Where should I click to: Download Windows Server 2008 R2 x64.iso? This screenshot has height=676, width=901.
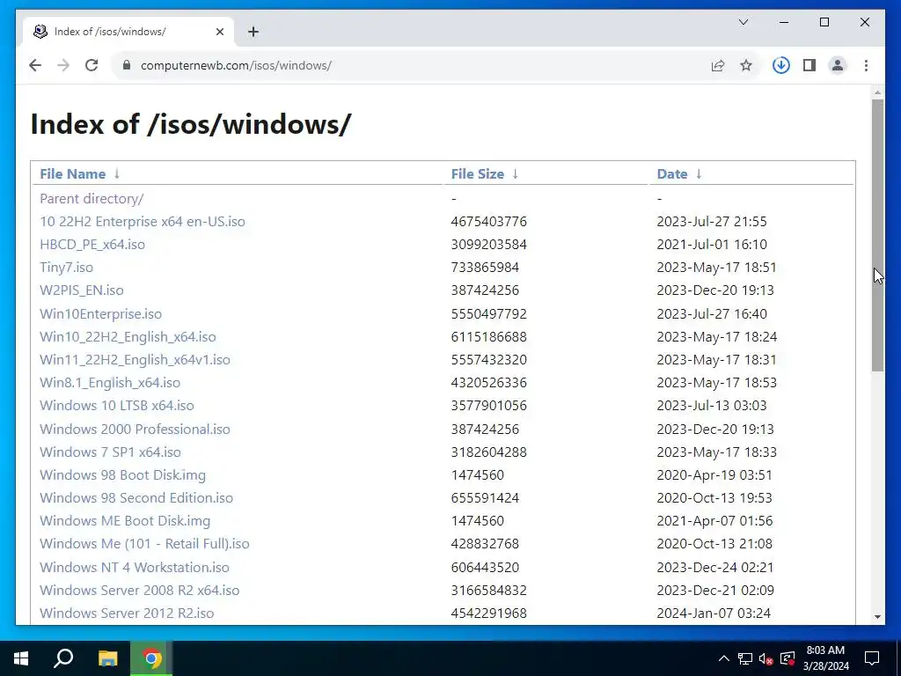point(140,591)
